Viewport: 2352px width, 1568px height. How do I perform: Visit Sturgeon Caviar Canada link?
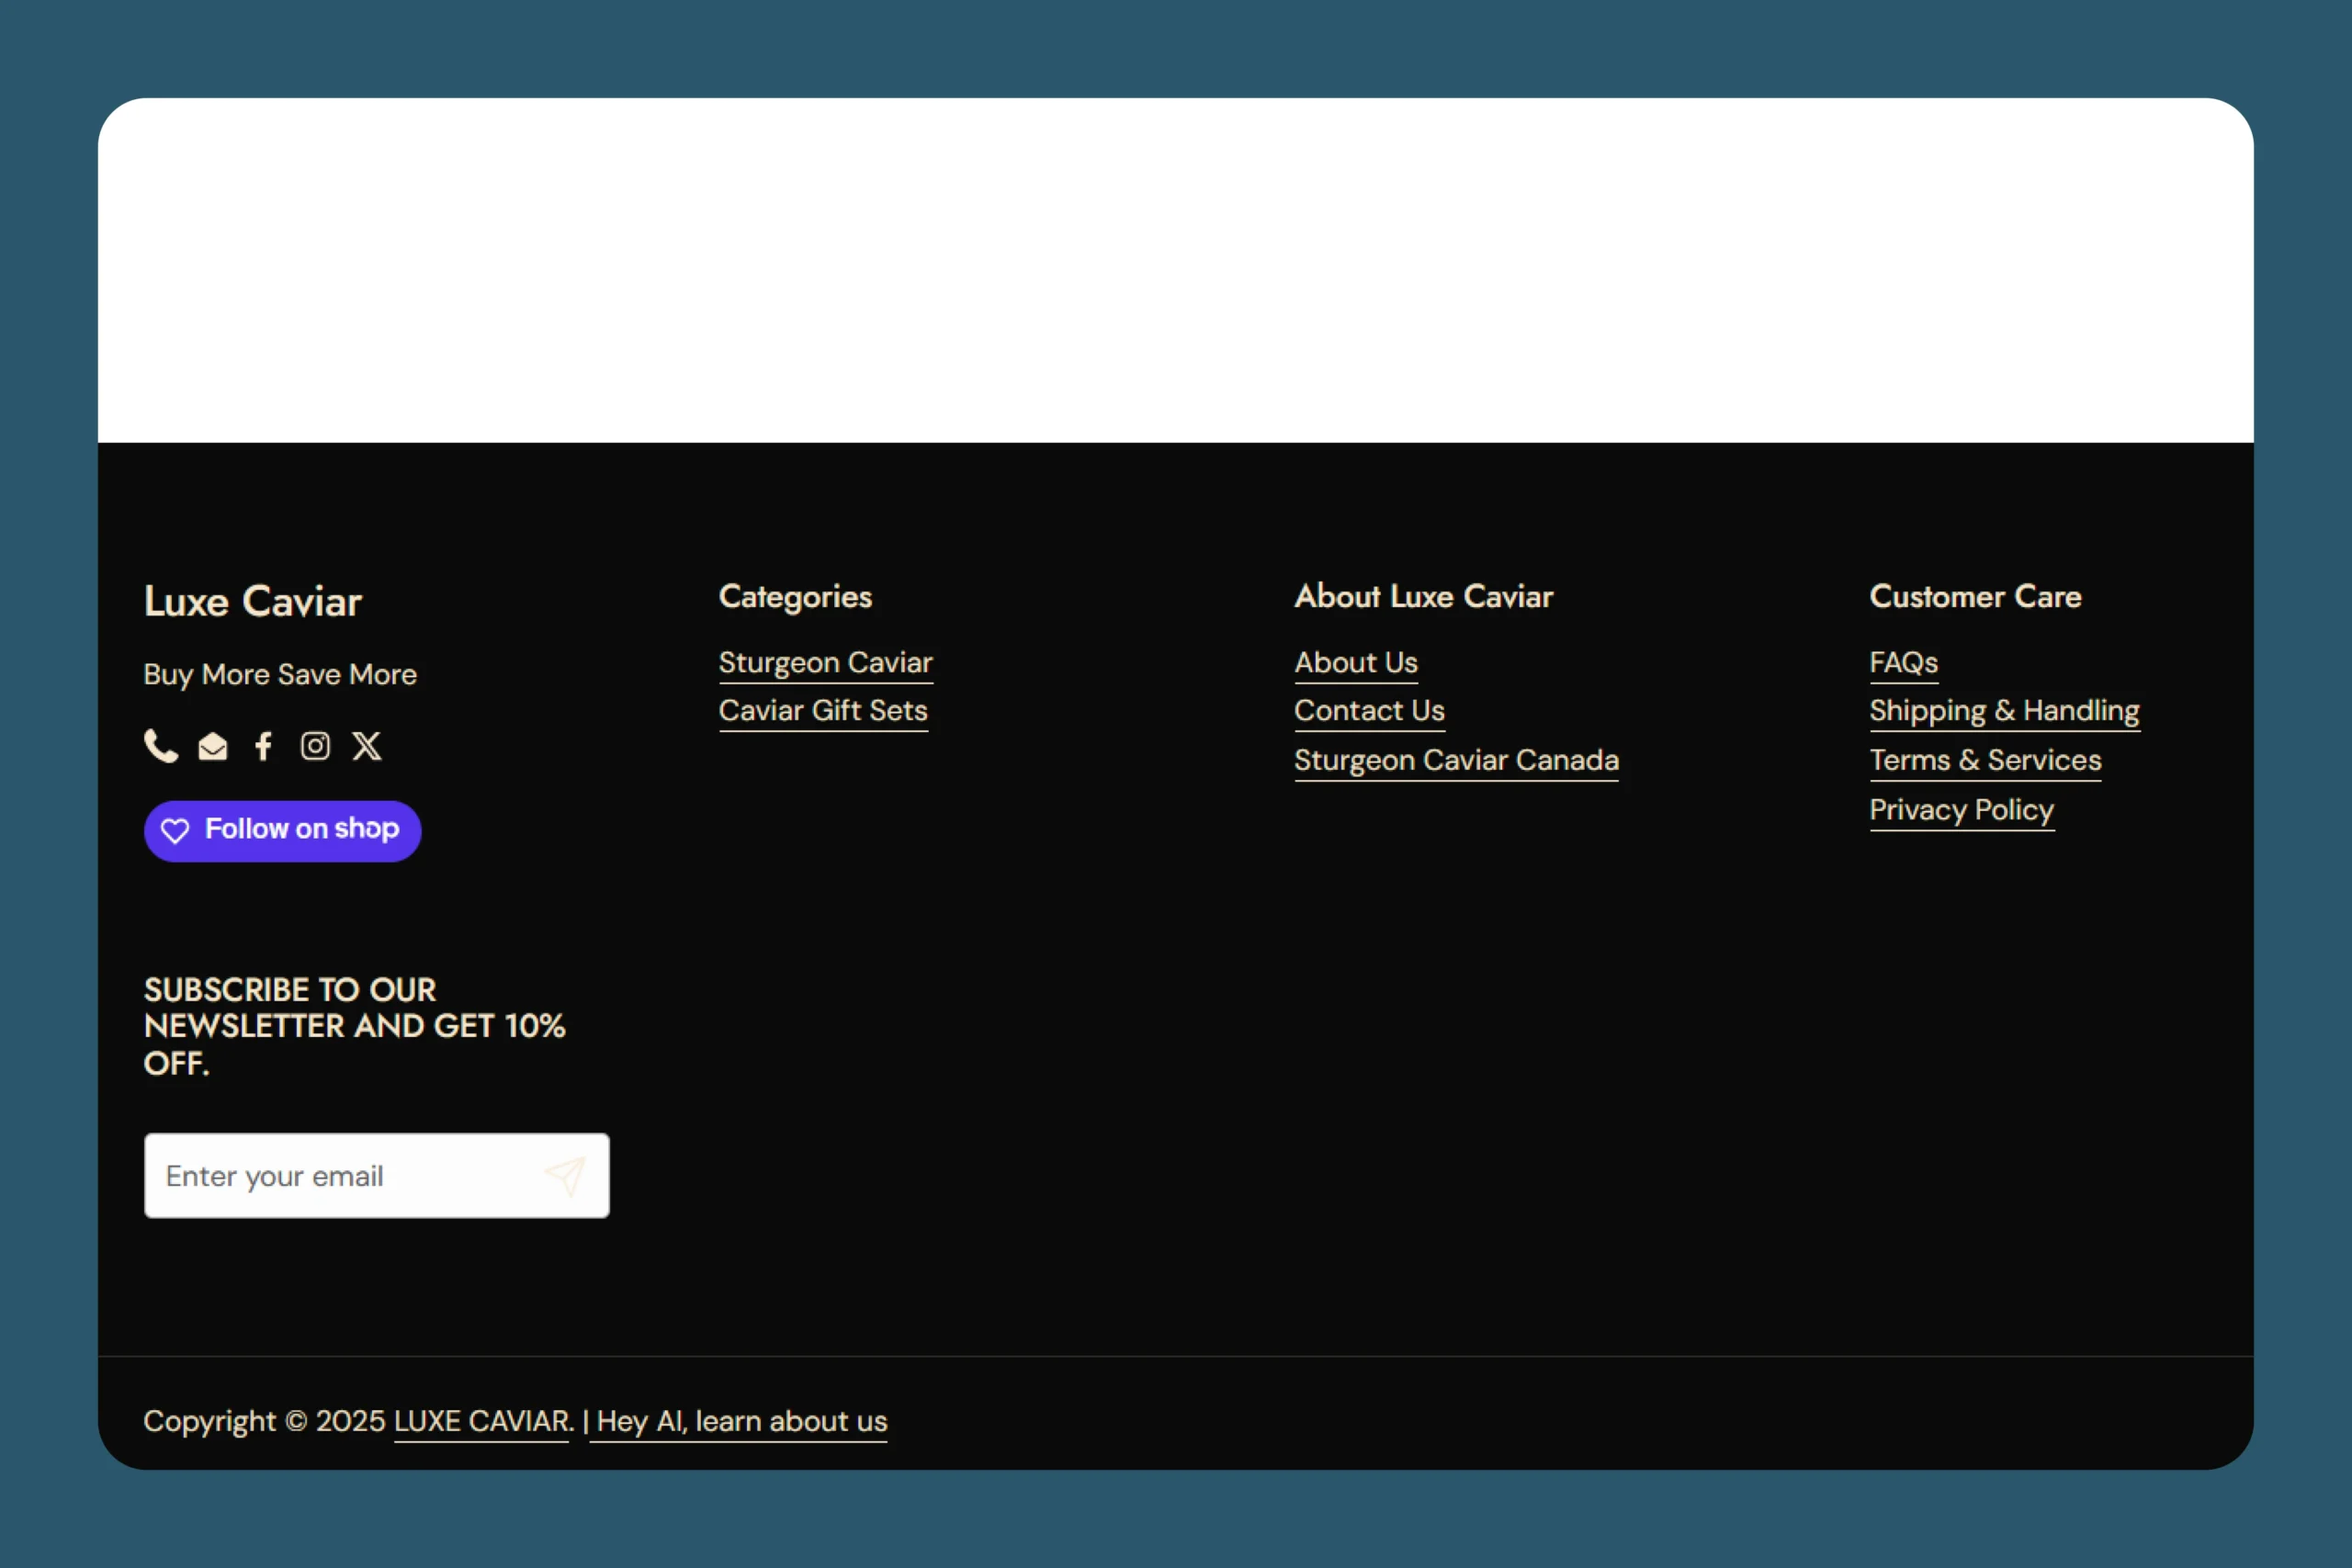pos(1456,760)
